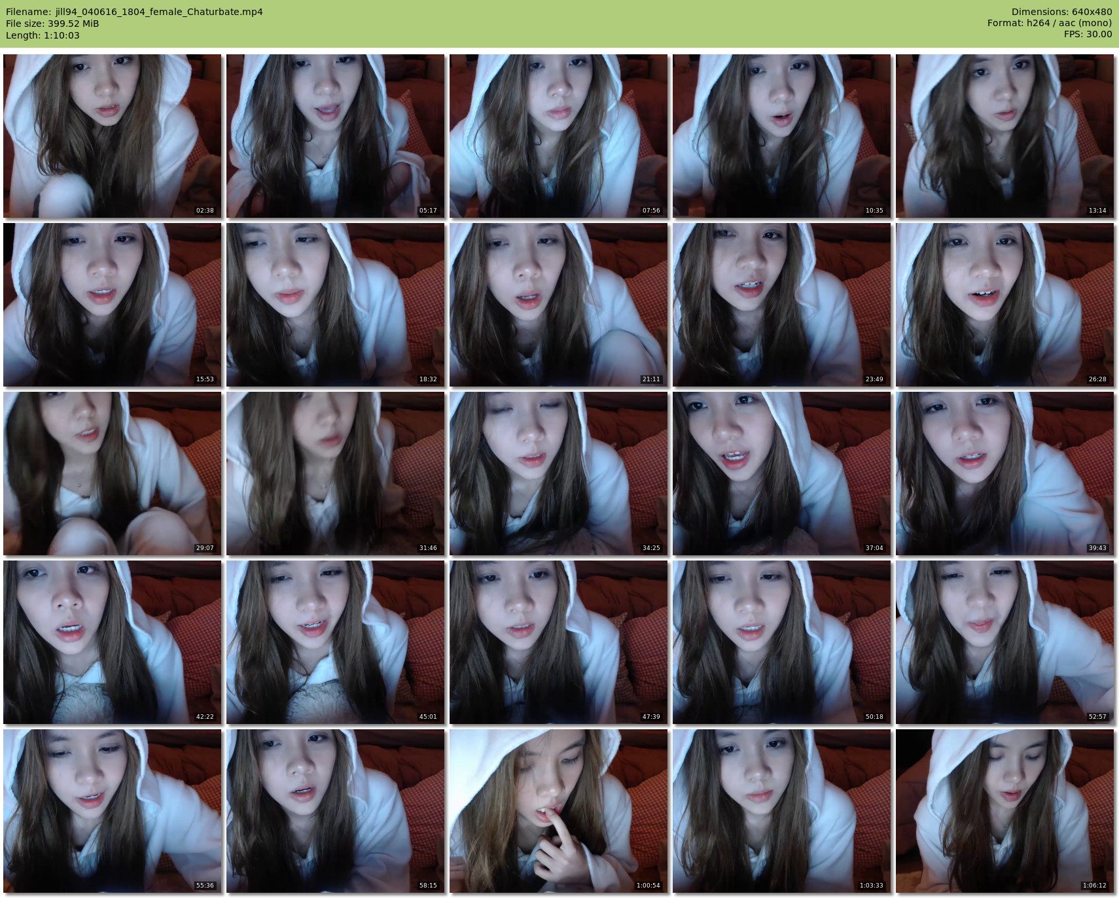Open the frame at timestamp 18:32

tap(335, 305)
